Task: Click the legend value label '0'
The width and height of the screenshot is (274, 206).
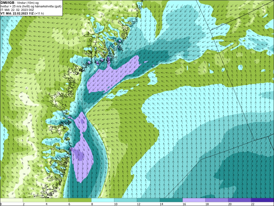Action: pyautogui.click(x=1, y=204)
